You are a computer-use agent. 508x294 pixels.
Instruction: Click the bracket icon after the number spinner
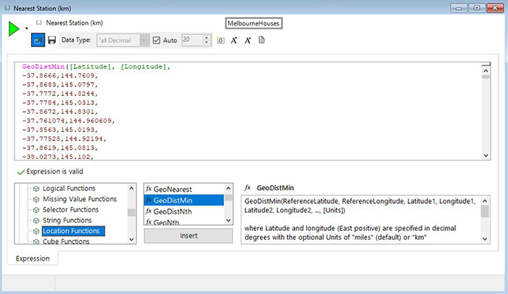(221, 40)
